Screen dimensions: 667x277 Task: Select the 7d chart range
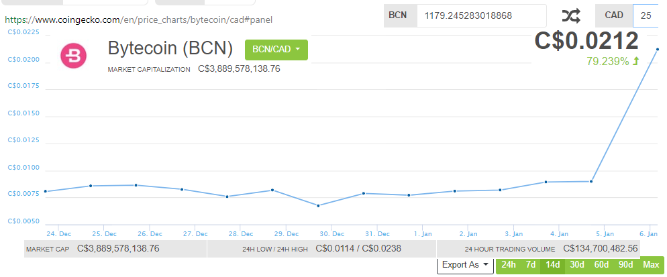(531, 265)
